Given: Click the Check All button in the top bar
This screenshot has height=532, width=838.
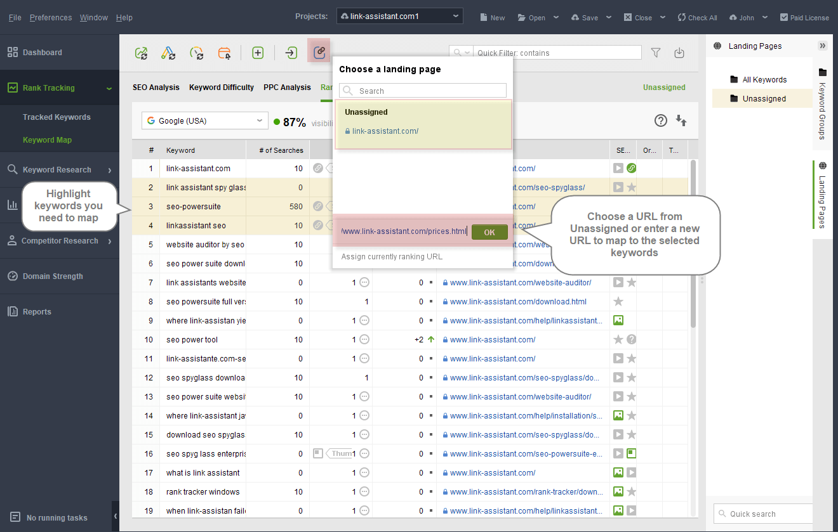Looking at the screenshot, I should click(x=697, y=18).
